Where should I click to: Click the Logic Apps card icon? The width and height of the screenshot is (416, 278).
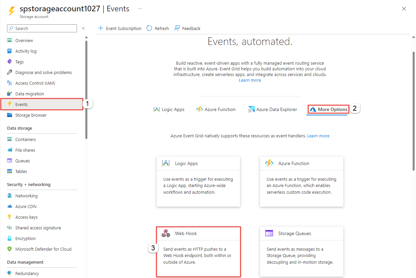pyautogui.click(x=166, y=163)
